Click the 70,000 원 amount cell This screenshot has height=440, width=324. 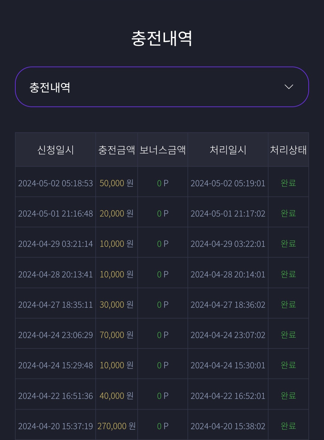click(x=117, y=335)
